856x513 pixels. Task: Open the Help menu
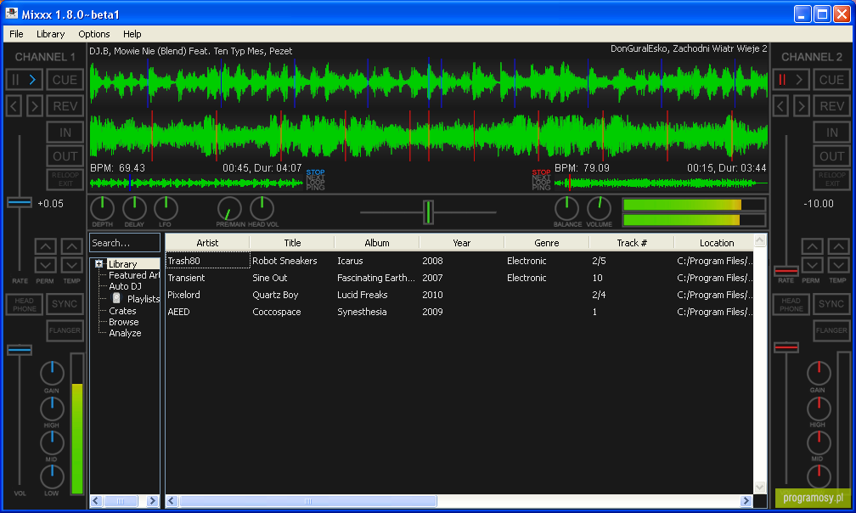132,34
